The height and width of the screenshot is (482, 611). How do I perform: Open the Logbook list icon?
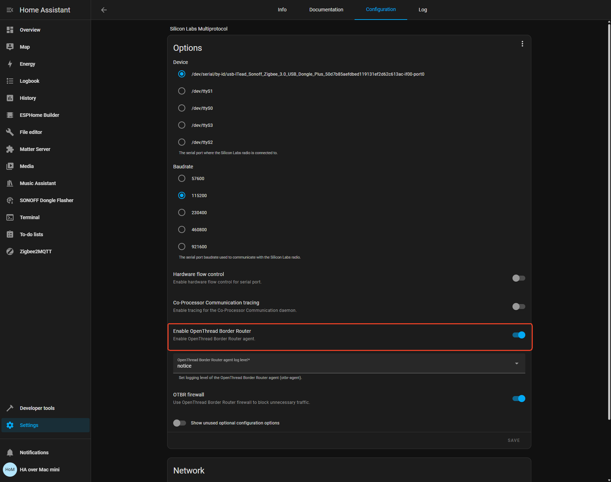click(10, 81)
